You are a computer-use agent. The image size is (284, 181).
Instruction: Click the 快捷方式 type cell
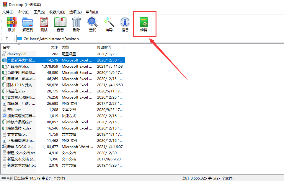point(69,116)
